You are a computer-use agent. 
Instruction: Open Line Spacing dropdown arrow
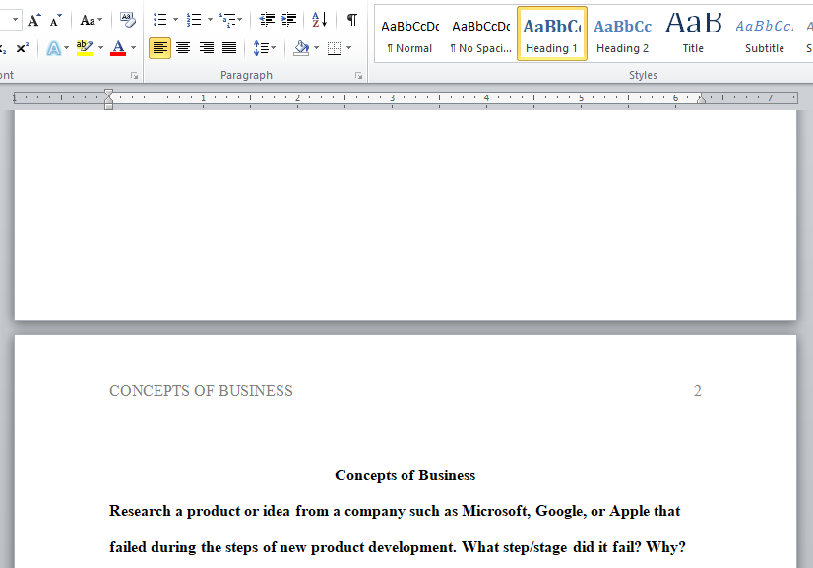coord(274,48)
